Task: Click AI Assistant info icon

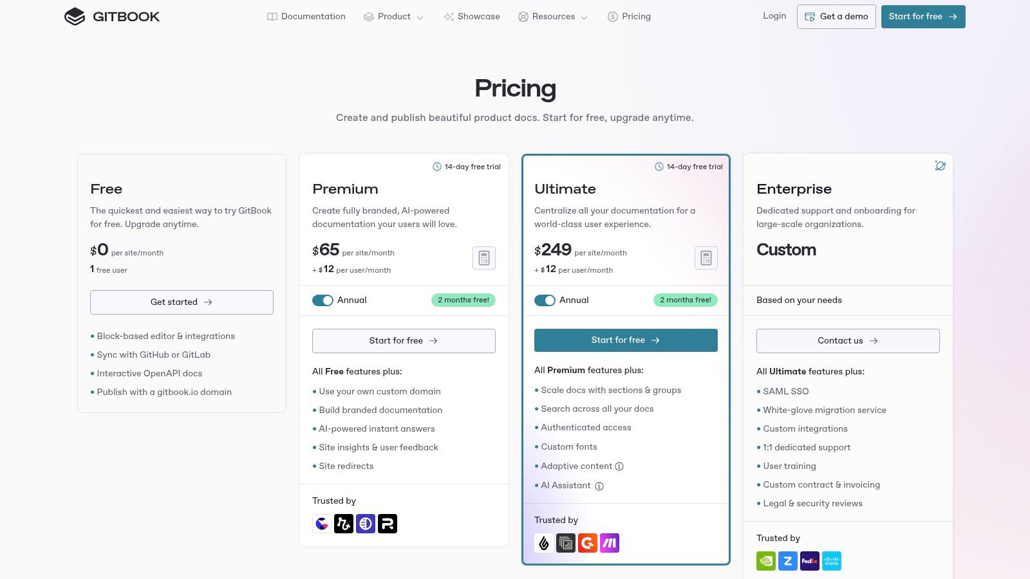Action: point(599,486)
